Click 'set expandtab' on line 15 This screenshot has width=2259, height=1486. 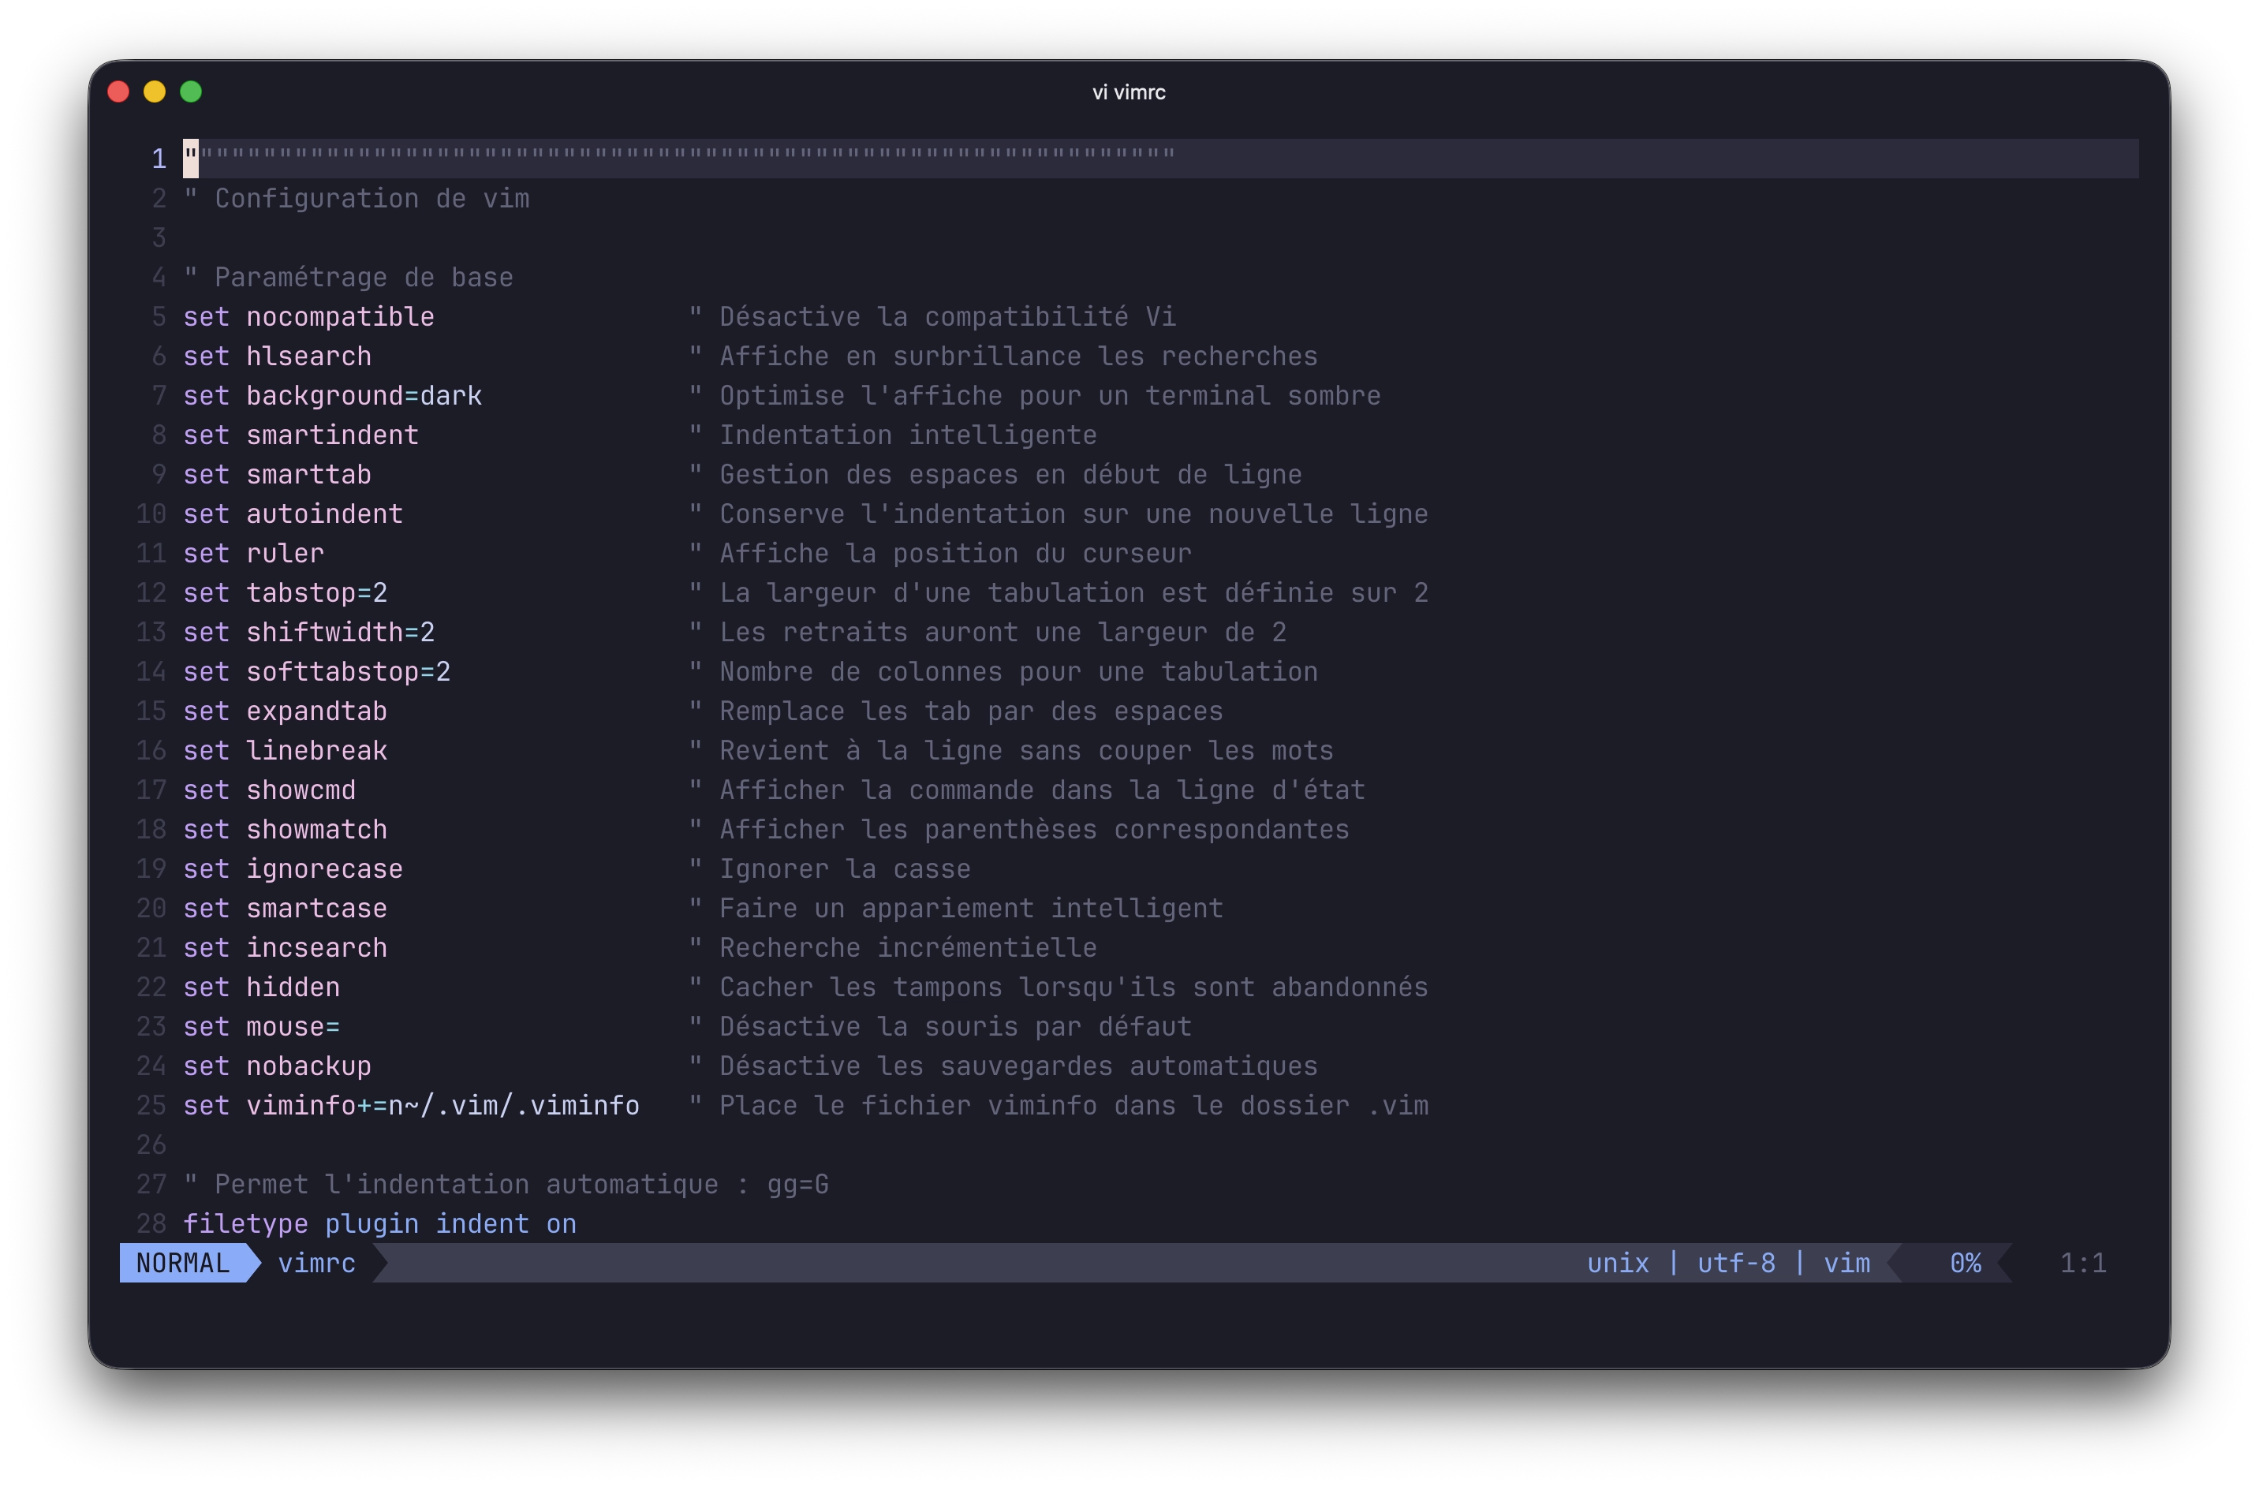pyautogui.click(x=286, y=711)
